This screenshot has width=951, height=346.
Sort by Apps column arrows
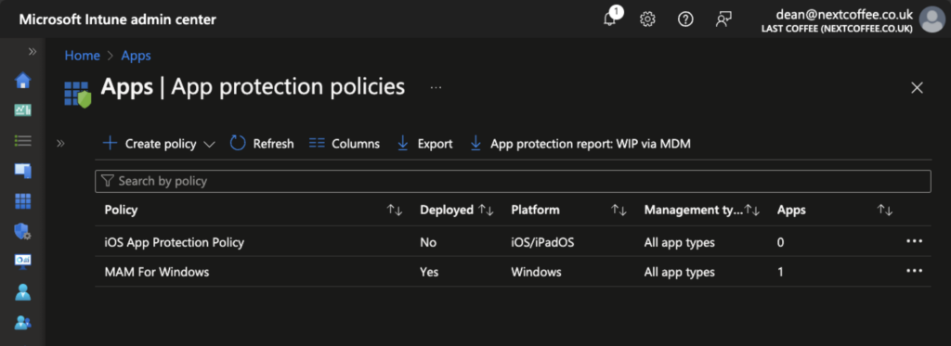tap(885, 211)
